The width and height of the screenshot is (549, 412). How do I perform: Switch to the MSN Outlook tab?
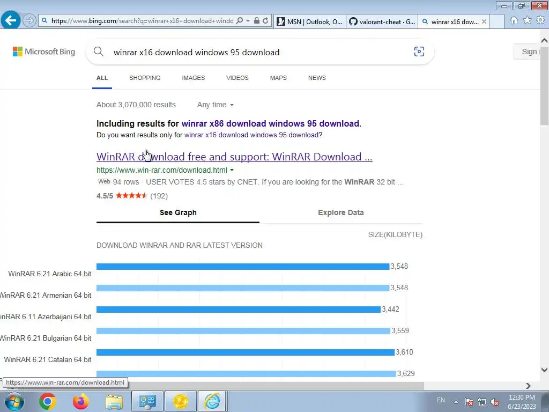click(x=309, y=21)
